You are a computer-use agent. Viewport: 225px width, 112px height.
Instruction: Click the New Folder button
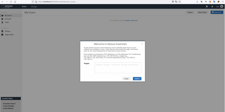coord(202,12)
